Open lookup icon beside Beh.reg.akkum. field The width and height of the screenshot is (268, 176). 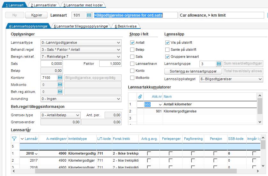coord(60,92)
